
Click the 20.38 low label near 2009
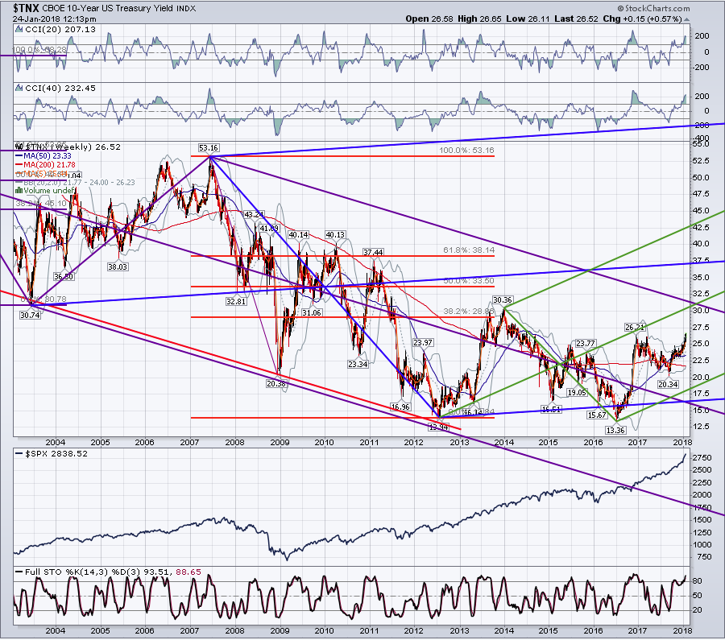click(276, 383)
